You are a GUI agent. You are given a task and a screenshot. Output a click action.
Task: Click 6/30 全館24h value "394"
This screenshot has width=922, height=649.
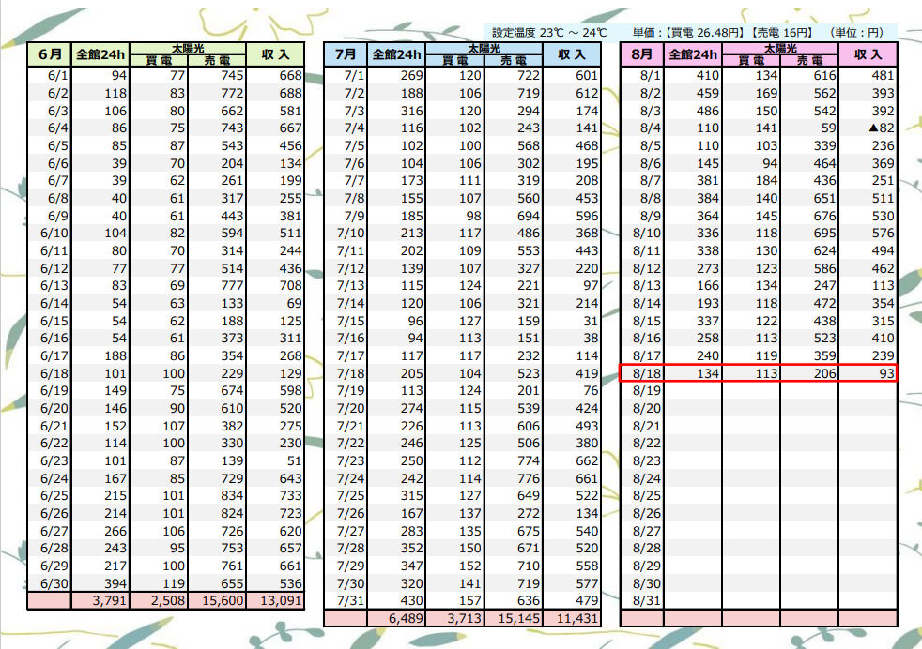pyautogui.click(x=100, y=583)
